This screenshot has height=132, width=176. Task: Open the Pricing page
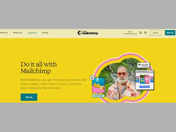tap(45, 33)
